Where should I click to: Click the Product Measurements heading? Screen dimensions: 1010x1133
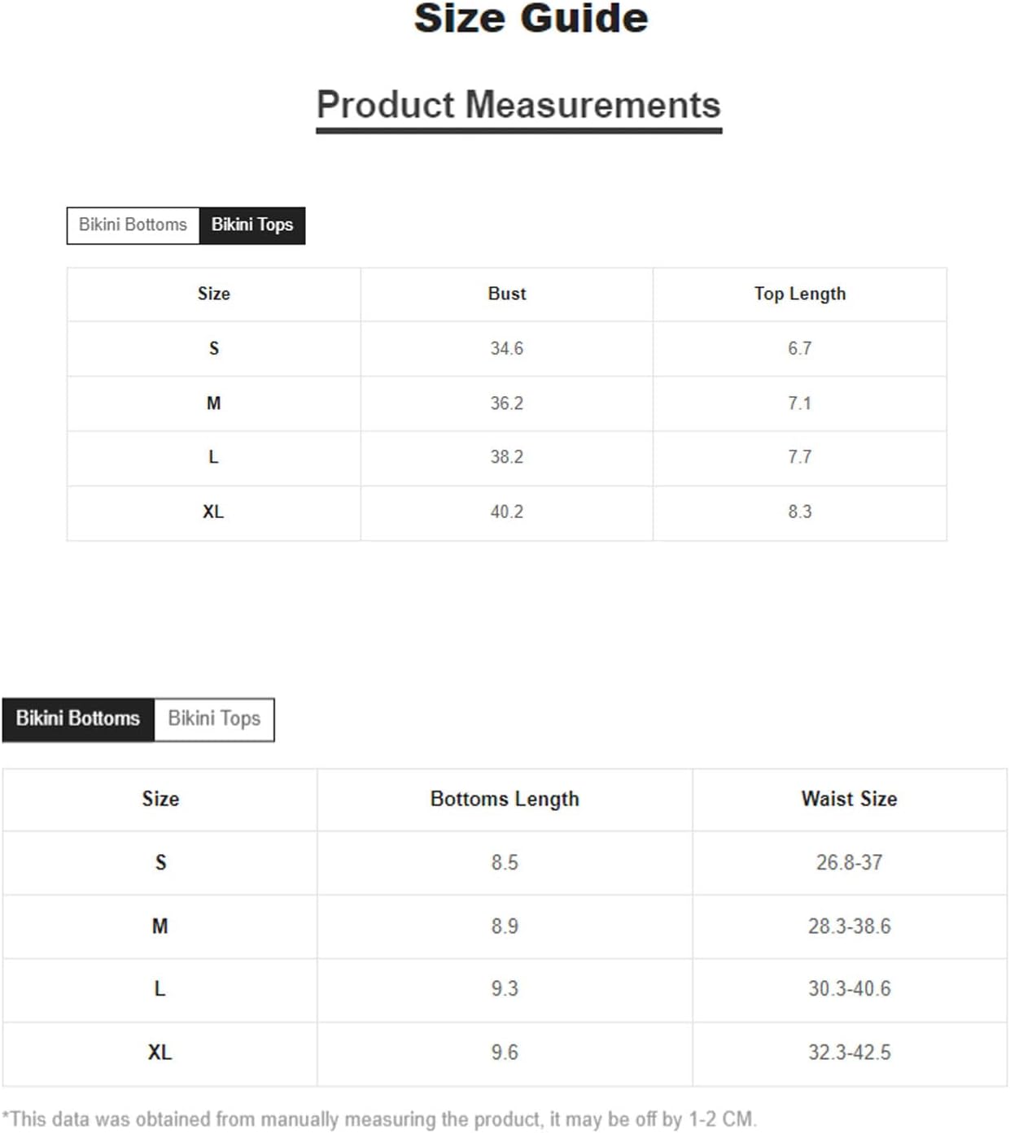pos(518,106)
